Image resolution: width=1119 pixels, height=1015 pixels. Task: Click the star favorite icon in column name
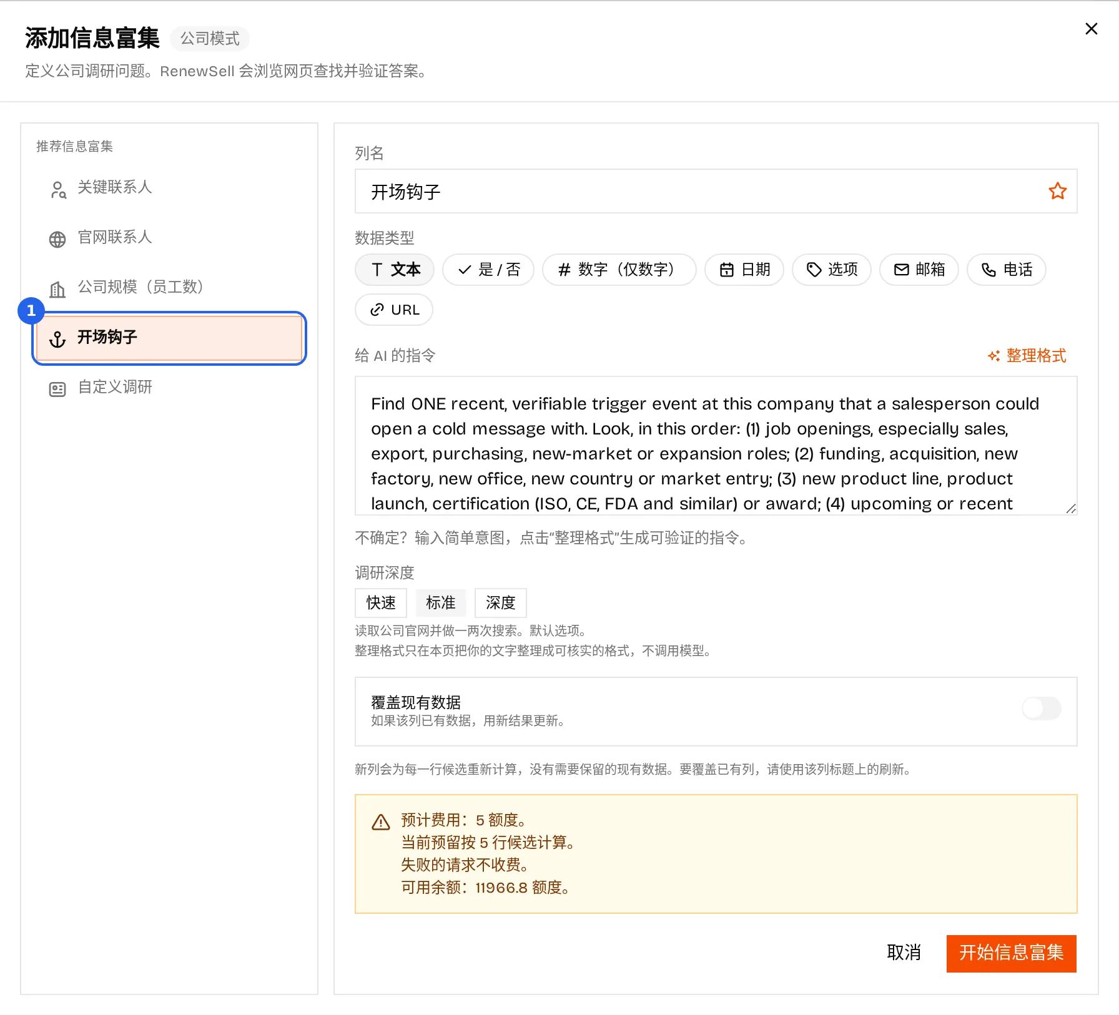point(1057,191)
